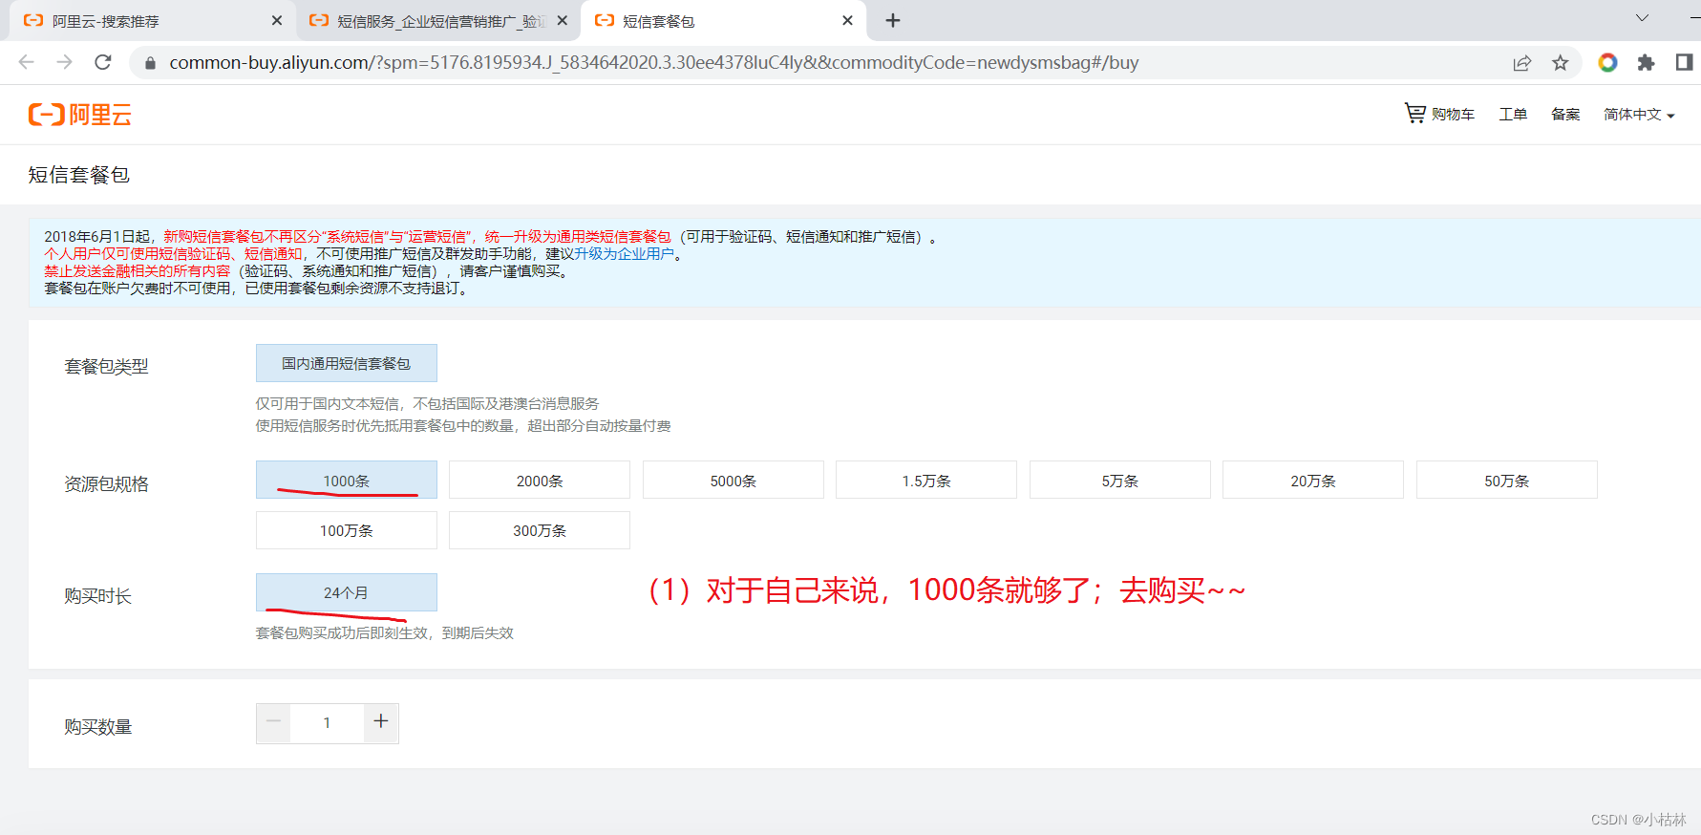Expand the 简体中文 language dropdown

coord(1639,115)
